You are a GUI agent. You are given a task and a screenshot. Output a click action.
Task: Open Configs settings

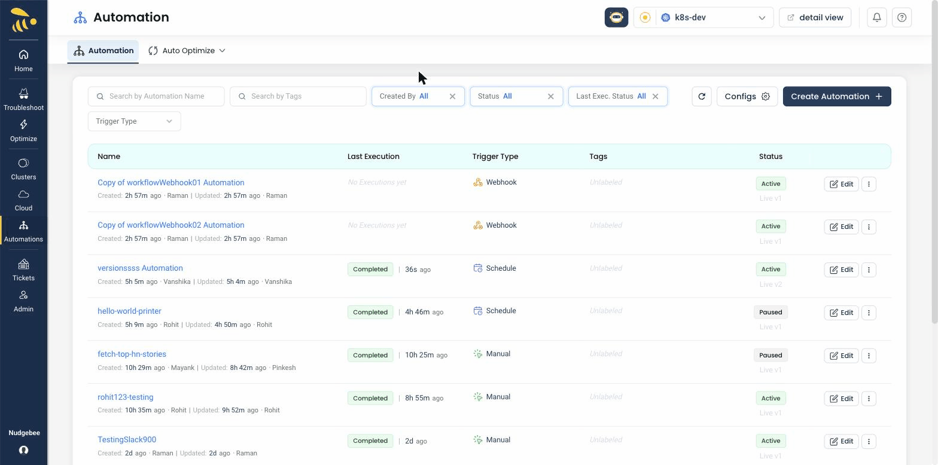(747, 96)
